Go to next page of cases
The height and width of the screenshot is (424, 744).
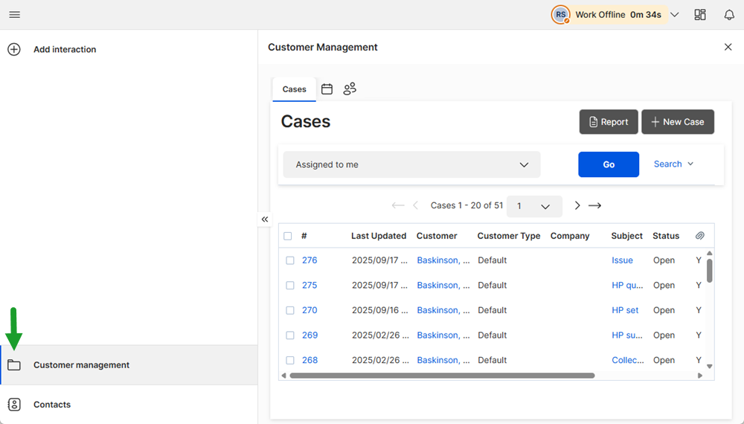coord(577,206)
